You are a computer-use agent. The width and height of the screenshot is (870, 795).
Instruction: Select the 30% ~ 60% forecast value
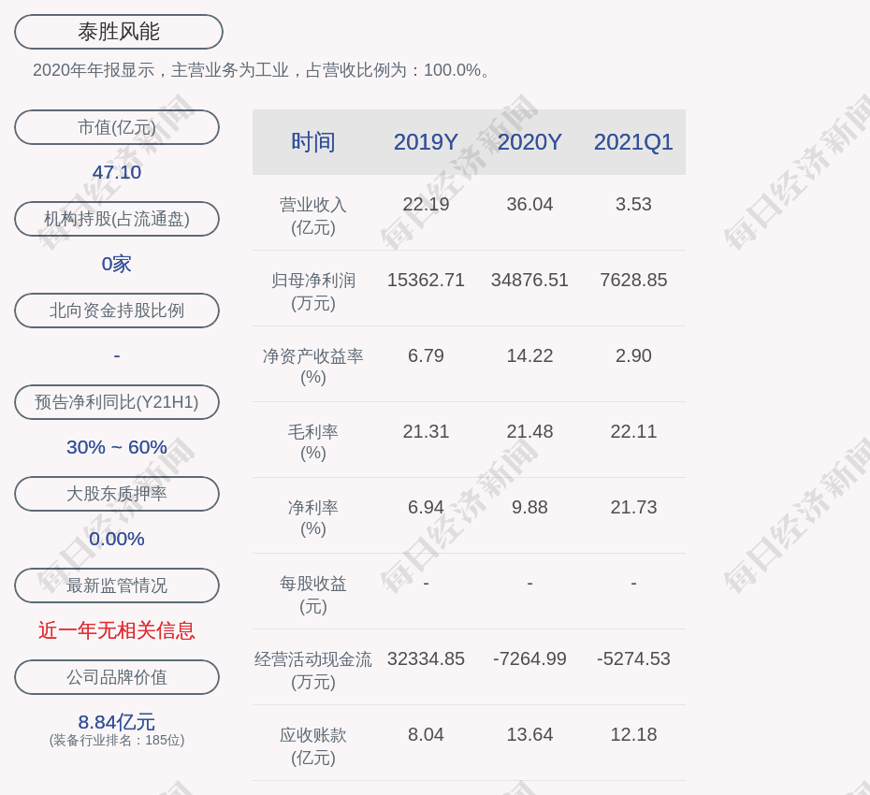point(116,447)
